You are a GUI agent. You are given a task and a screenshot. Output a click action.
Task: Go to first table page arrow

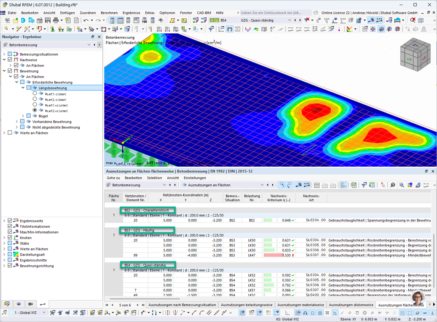(107, 305)
